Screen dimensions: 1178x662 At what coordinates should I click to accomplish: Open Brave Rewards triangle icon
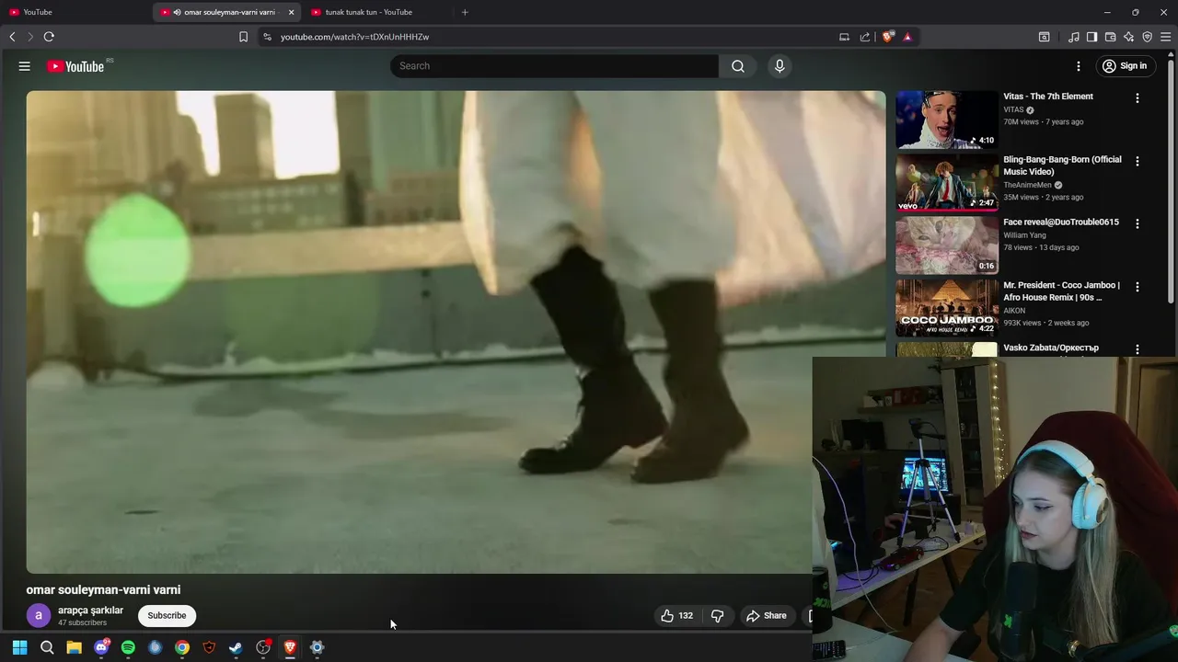[x=907, y=37]
